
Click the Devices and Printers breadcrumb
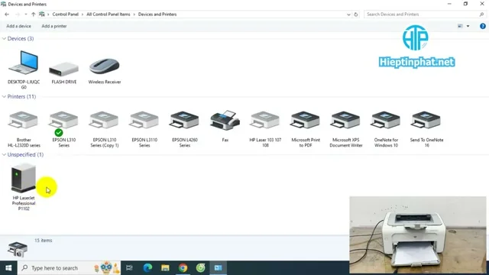pos(157,15)
